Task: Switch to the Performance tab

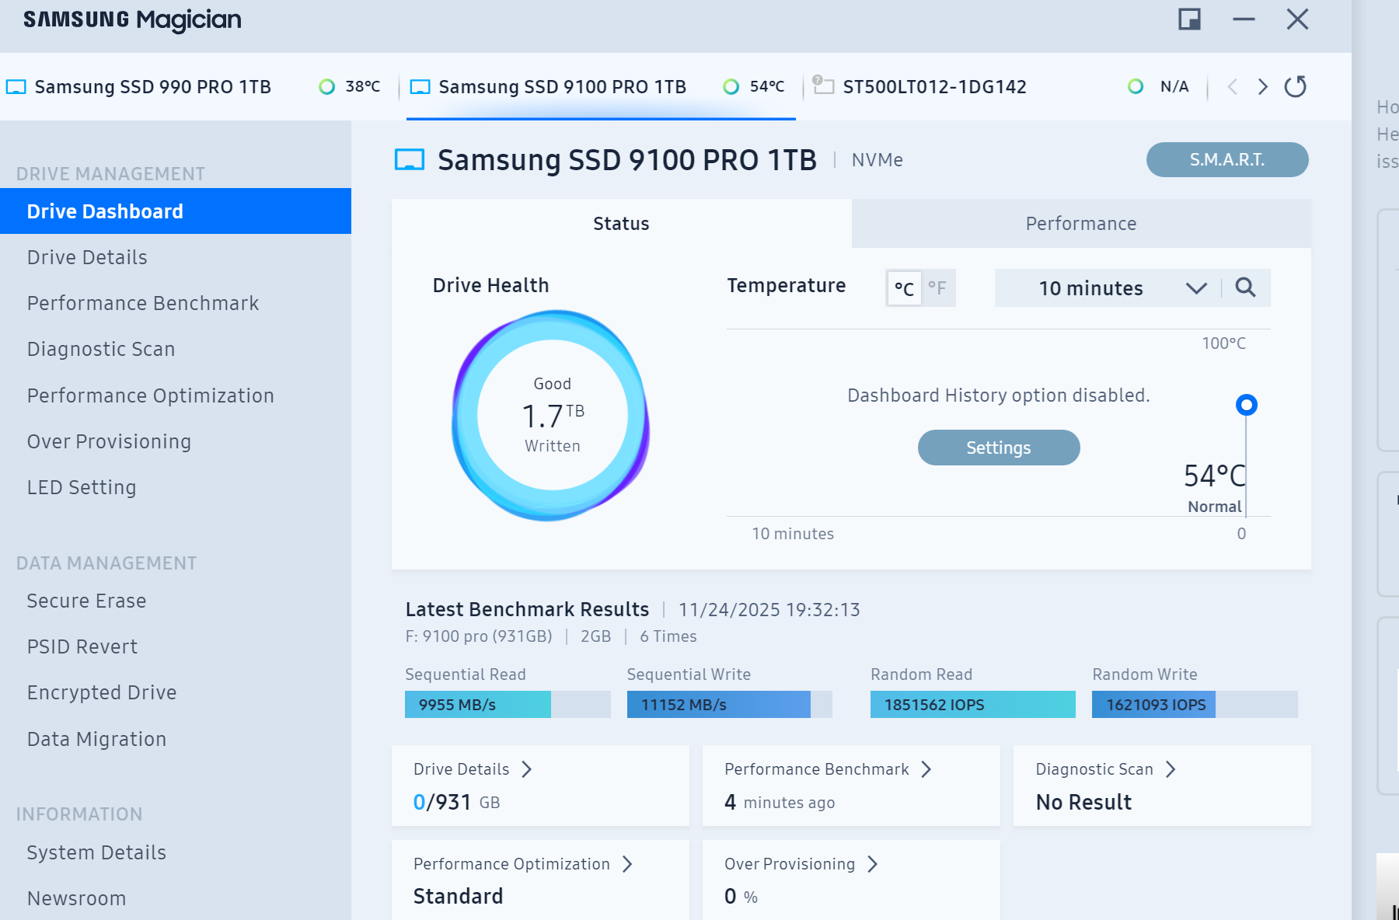Action: point(1081,224)
